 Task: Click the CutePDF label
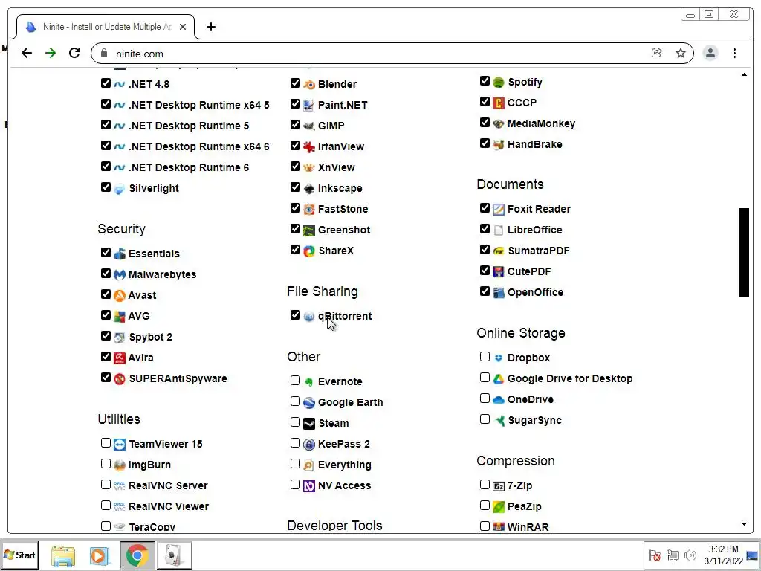(x=529, y=272)
